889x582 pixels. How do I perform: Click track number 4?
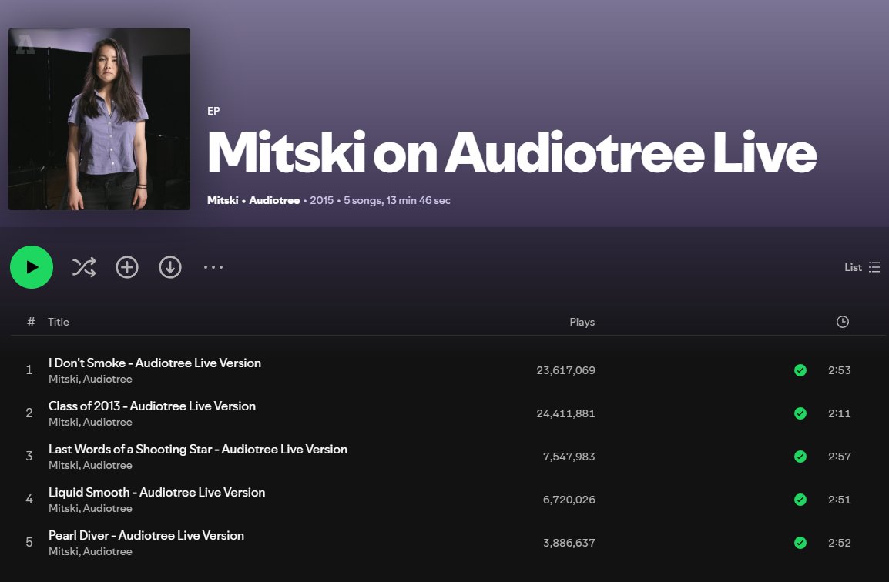click(29, 500)
